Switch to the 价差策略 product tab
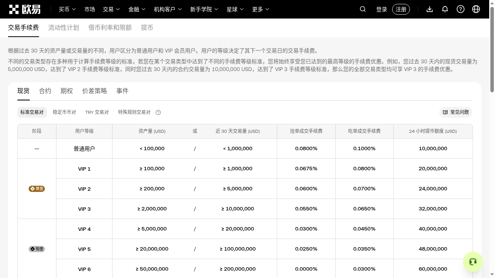This screenshot has width=495, height=278. point(95,91)
